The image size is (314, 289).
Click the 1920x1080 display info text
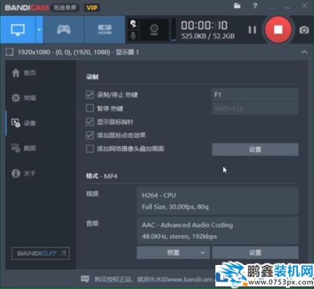(x=78, y=52)
